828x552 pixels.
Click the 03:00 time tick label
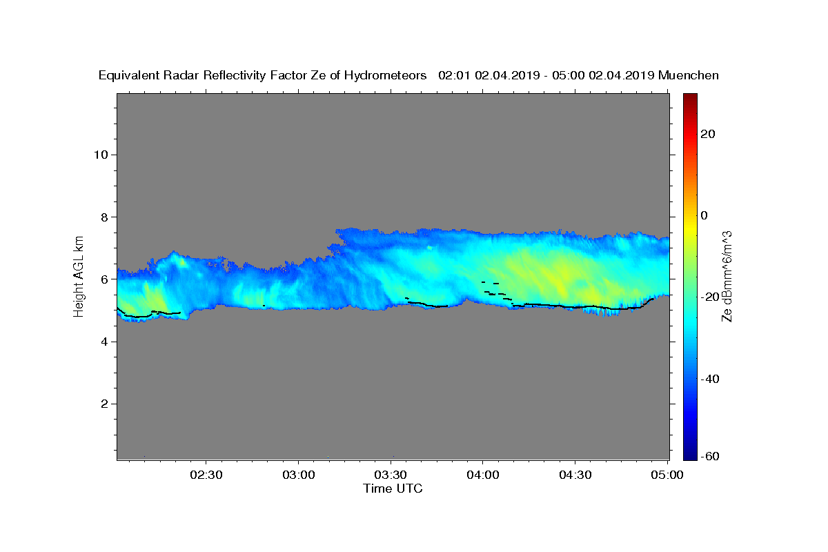299,475
